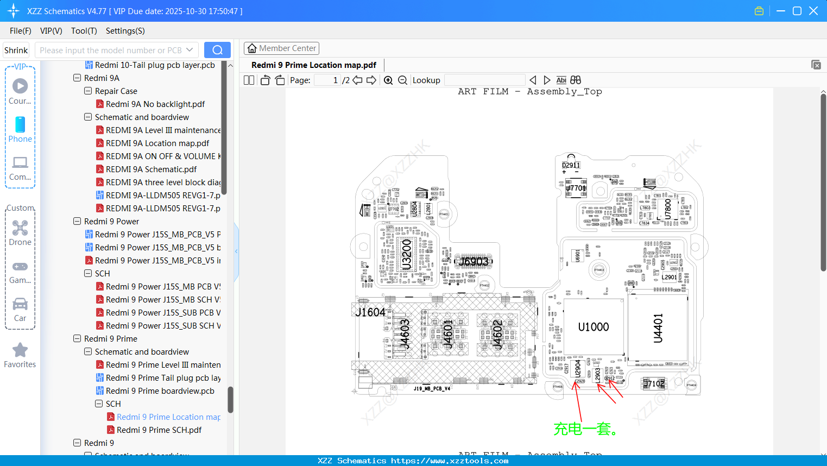
Task: Open Favorites star in sidebar
Action: [x=20, y=355]
